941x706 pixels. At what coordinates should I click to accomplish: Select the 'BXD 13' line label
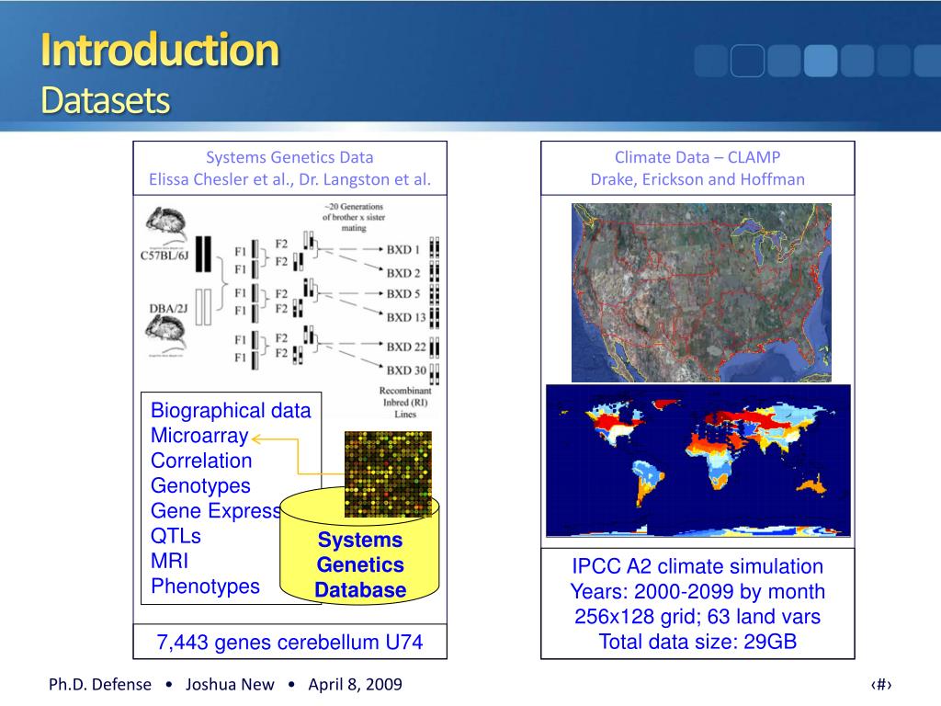point(405,317)
